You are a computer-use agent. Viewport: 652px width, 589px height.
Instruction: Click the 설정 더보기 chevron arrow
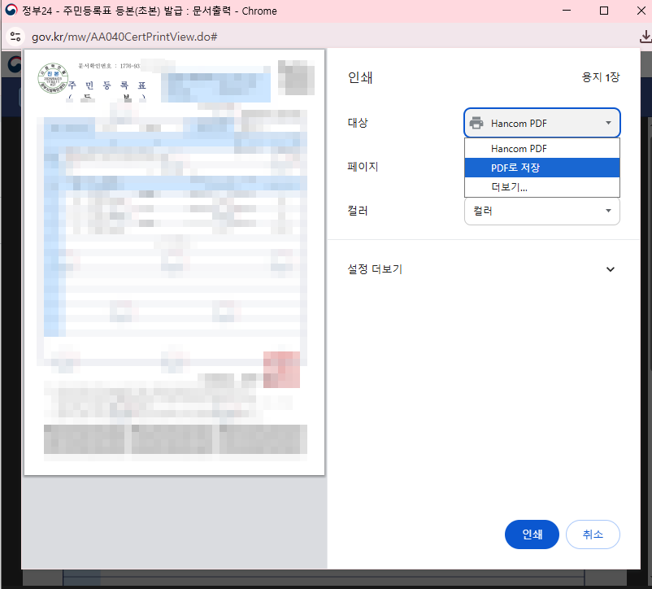(x=611, y=268)
